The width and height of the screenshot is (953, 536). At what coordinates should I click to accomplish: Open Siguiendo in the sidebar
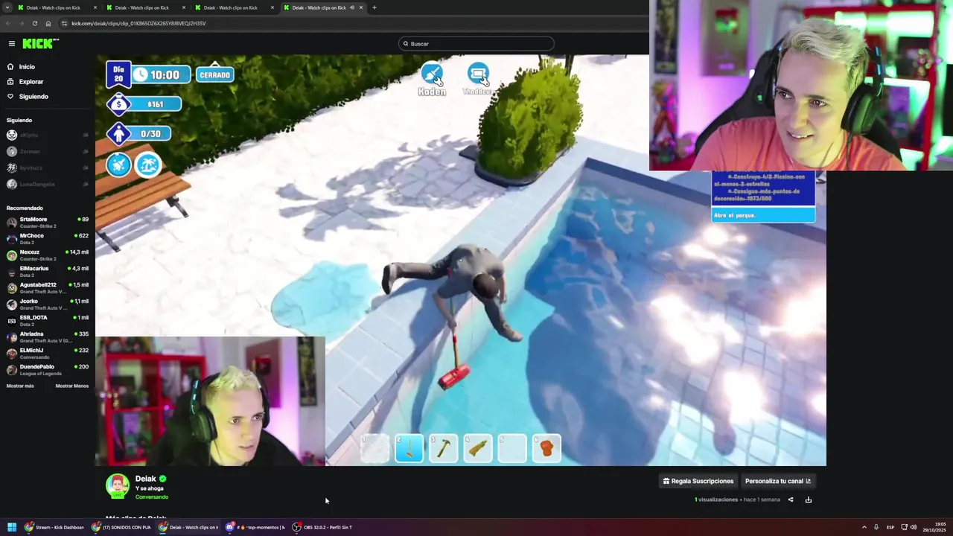pyautogui.click(x=34, y=97)
